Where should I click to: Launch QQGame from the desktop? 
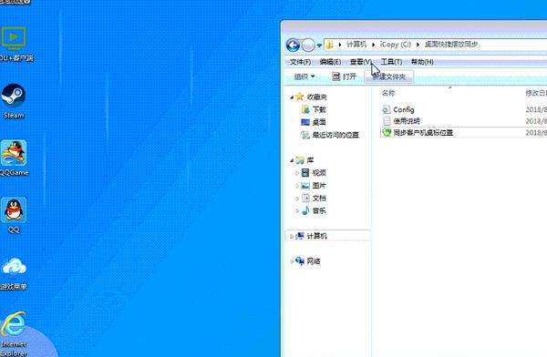click(x=14, y=158)
